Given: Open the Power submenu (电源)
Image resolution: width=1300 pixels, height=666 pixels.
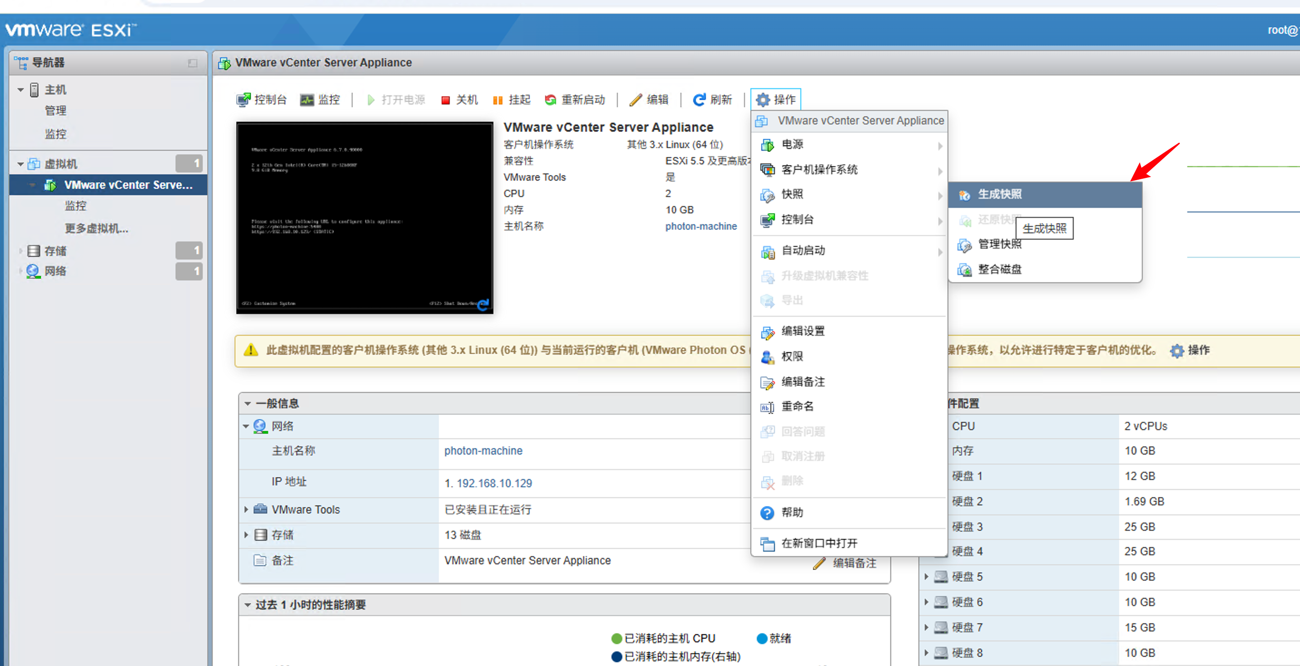Looking at the screenshot, I should coord(849,145).
